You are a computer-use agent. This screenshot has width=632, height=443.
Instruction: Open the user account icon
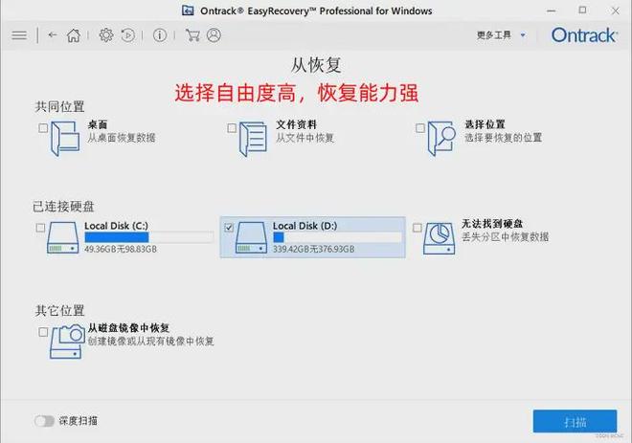(x=214, y=35)
